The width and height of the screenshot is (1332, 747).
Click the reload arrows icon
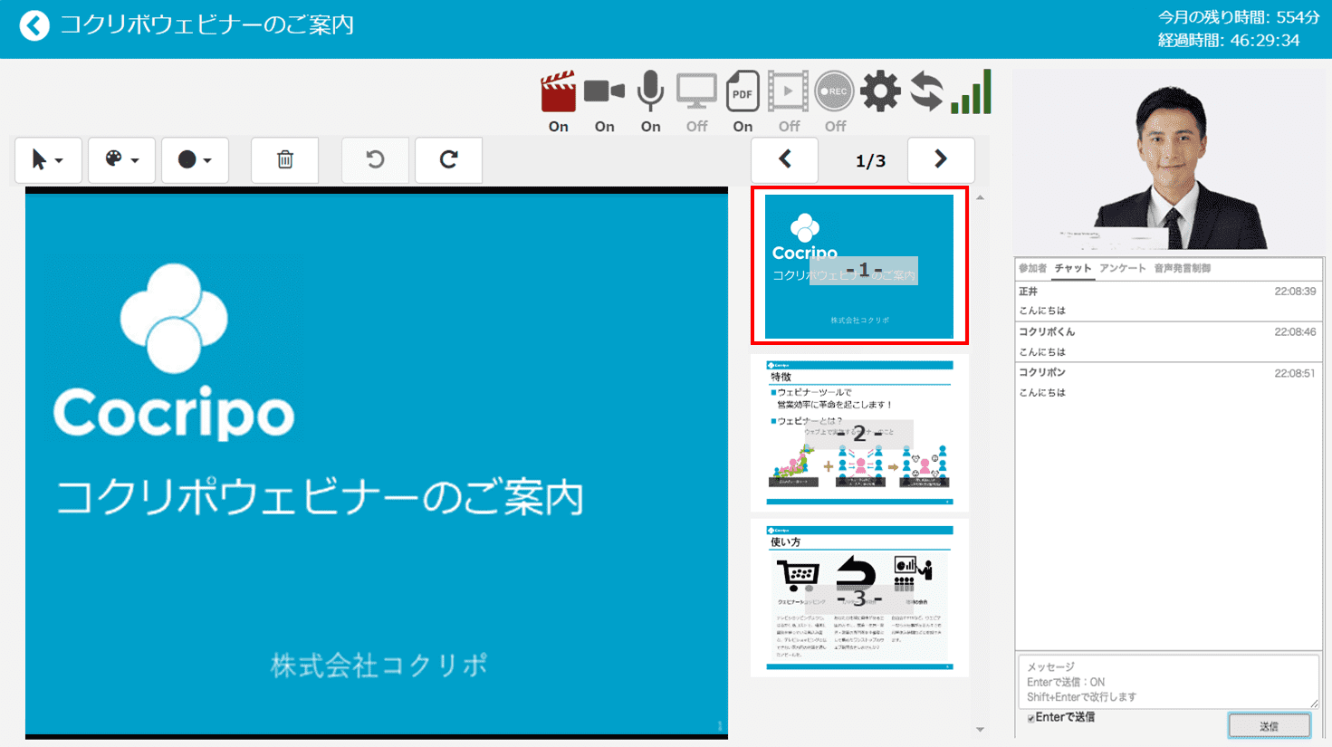(x=926, y=91)
